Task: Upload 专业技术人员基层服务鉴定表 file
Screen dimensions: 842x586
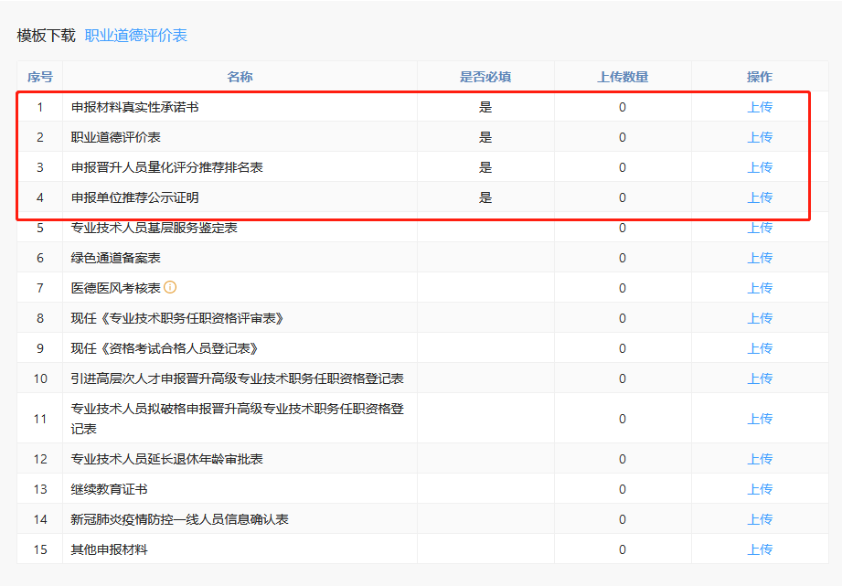Action: pos(760,228)
